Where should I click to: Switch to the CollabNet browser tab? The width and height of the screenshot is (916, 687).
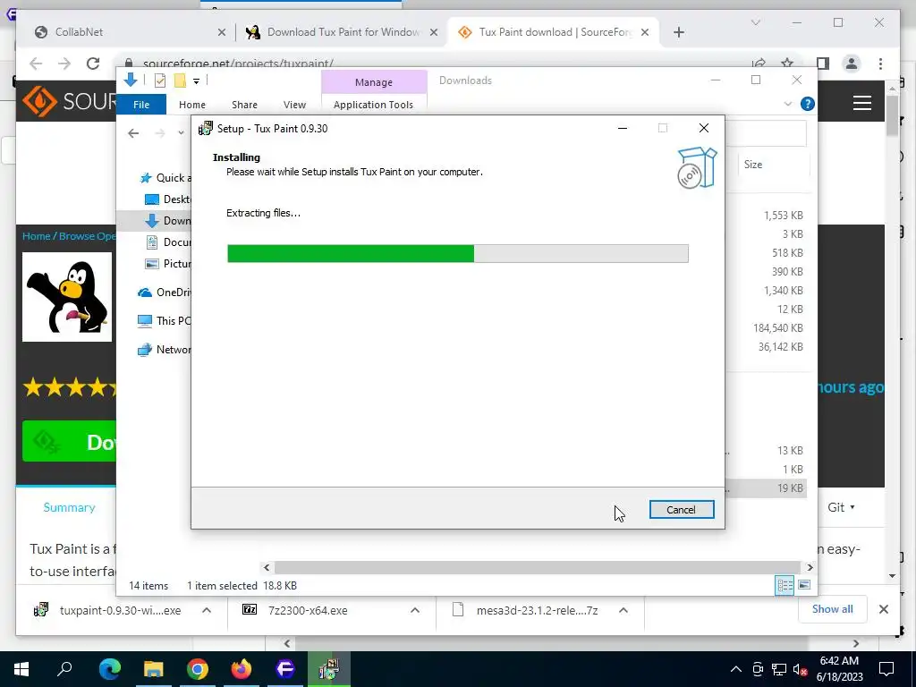point(125,32)
